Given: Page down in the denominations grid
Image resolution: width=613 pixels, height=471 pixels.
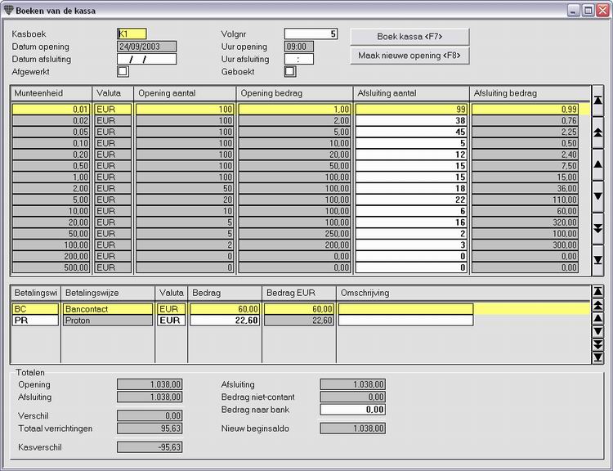Looking at the screenshot, I should [x=597, y=229].
